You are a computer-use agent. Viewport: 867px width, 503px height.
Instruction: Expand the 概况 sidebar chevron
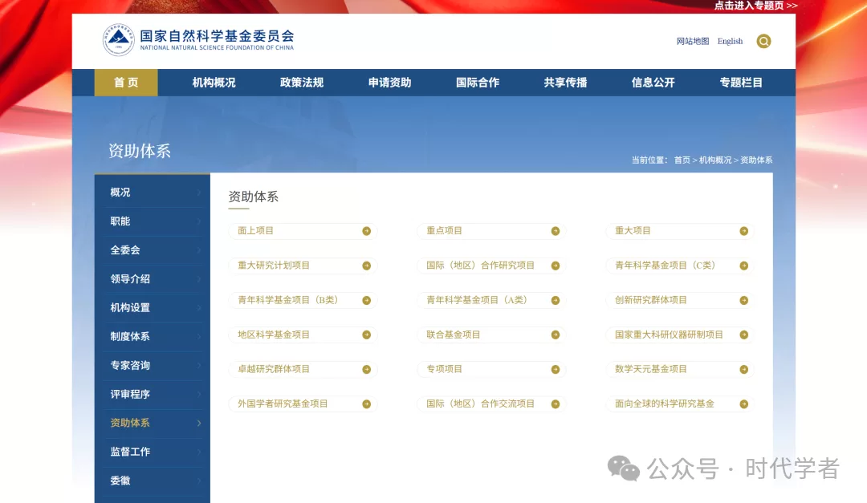point(199,193)
